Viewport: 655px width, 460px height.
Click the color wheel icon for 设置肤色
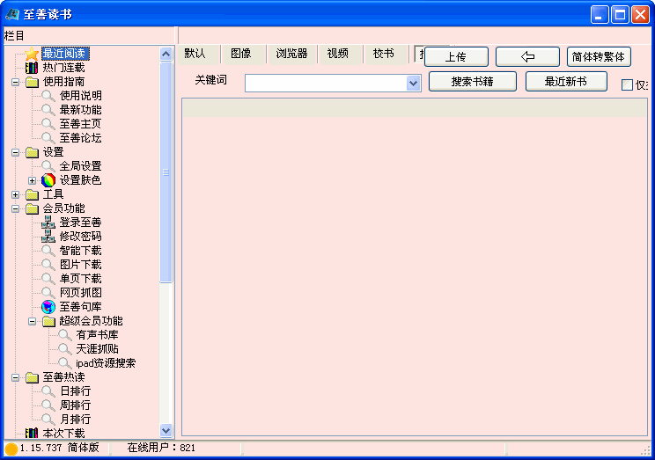click(x=48, y=180)
